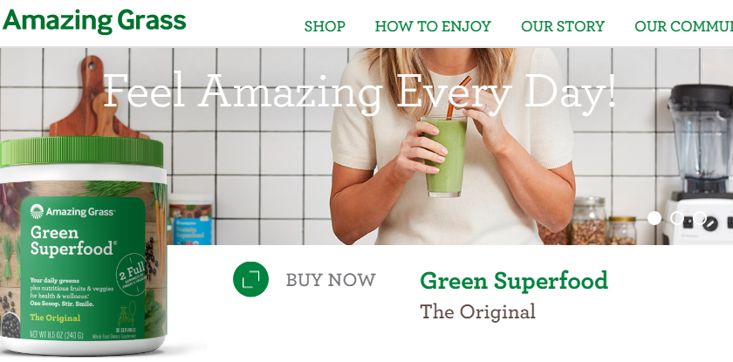Open the OUR COMMUNITY menu item
Screen dimensions: 733x362
pos(683,26)
